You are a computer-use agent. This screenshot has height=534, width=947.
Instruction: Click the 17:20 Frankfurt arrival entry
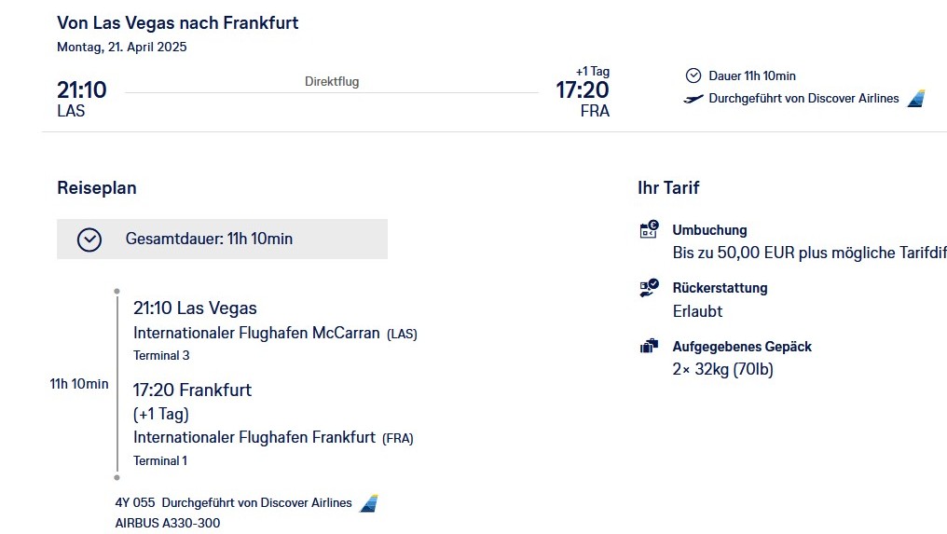click(x=192, y=390)
